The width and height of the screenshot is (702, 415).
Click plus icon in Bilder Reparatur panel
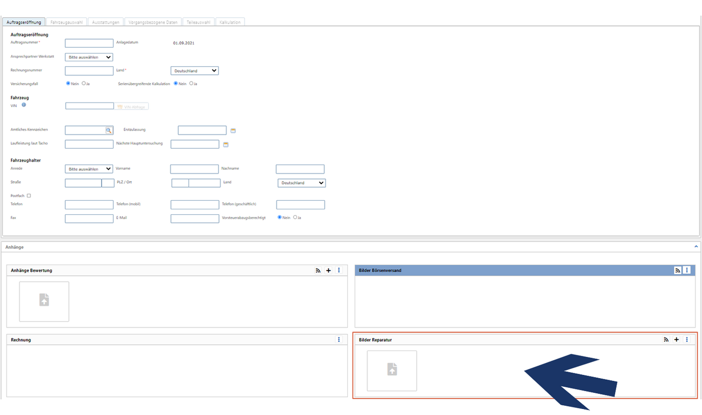676,340
